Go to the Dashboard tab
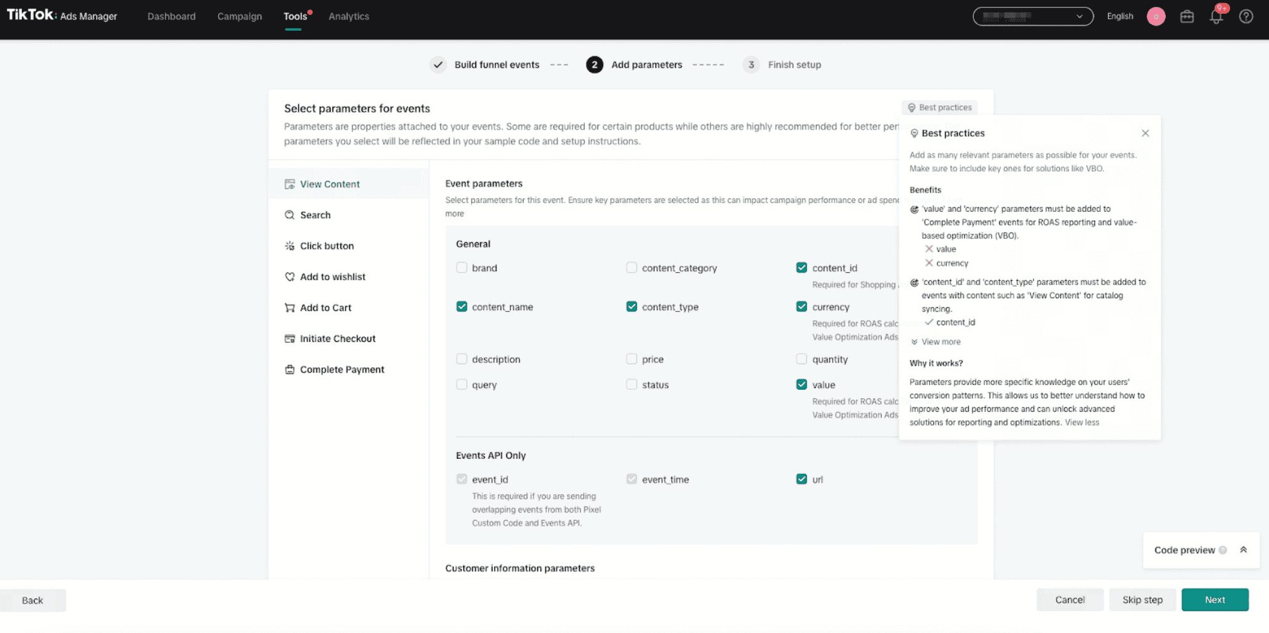 pyautogui.click(x=171, y=16)
